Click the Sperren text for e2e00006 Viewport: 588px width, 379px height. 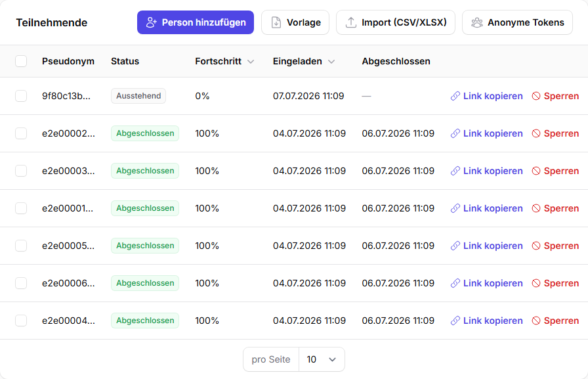[561, 284]
